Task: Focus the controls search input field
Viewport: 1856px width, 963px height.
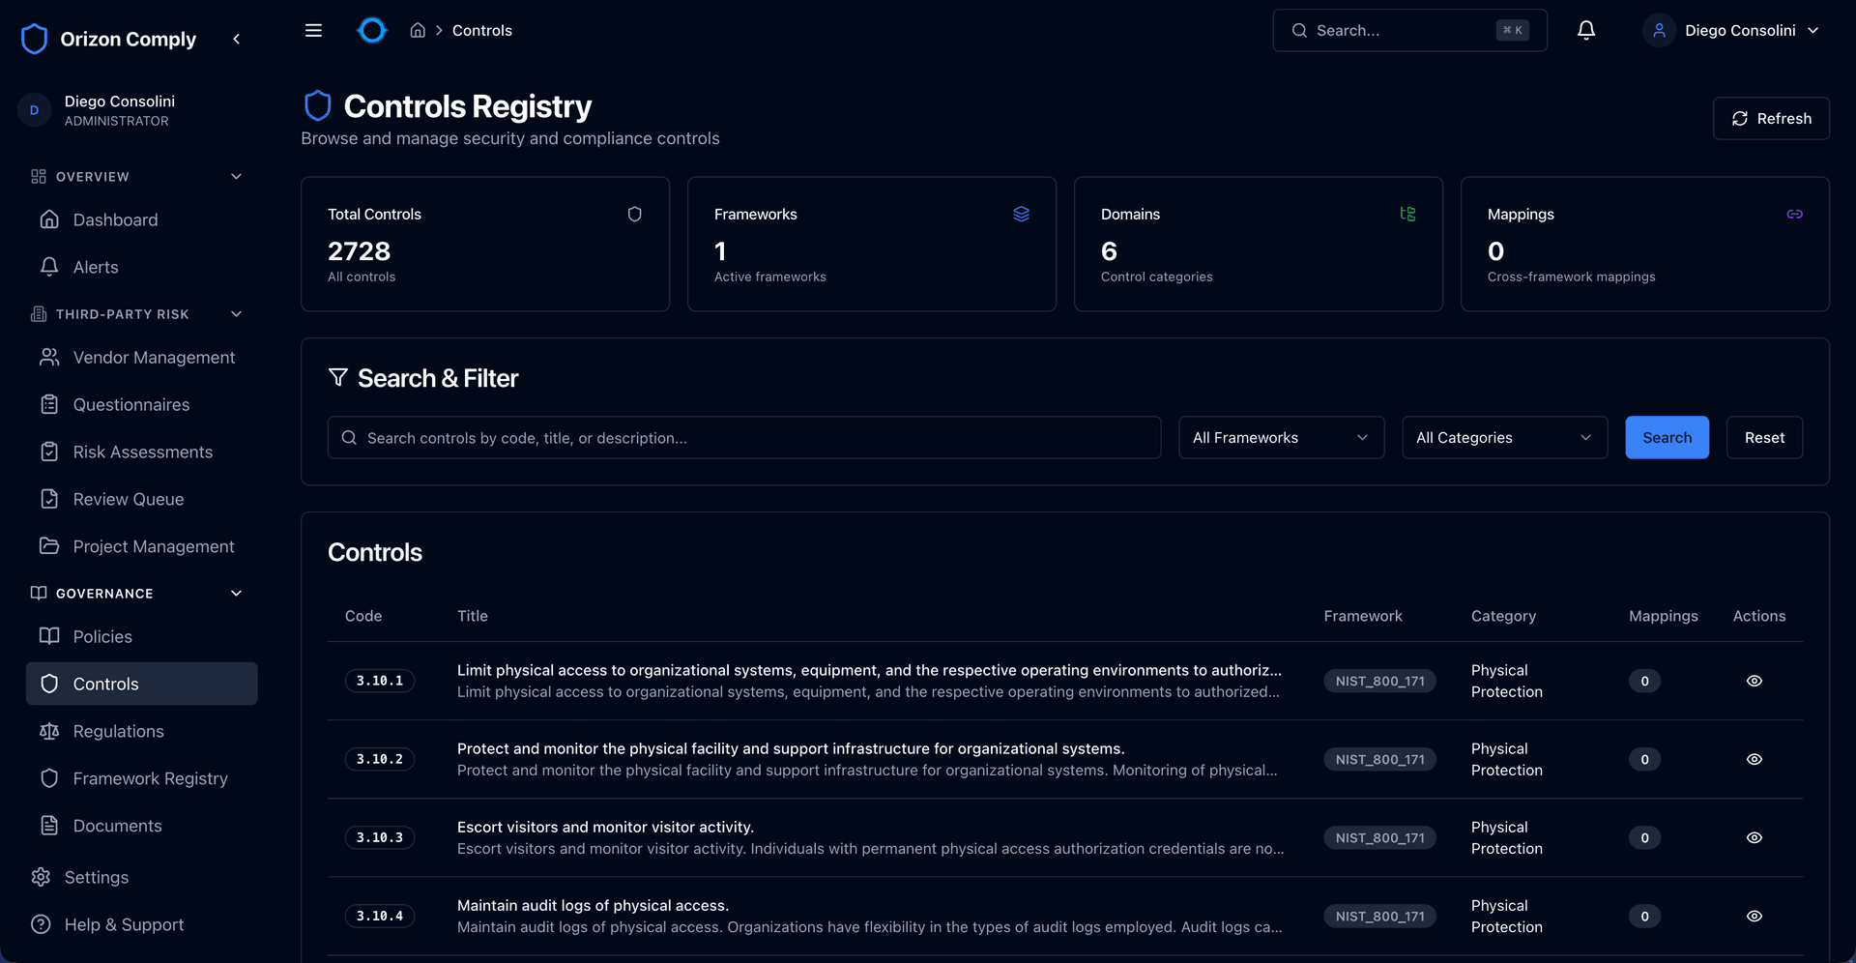Action: 743,437
